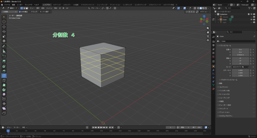Switch to orthographic view via grid icon
Viewport: 257px width, 138px height.
coord(208,40)
